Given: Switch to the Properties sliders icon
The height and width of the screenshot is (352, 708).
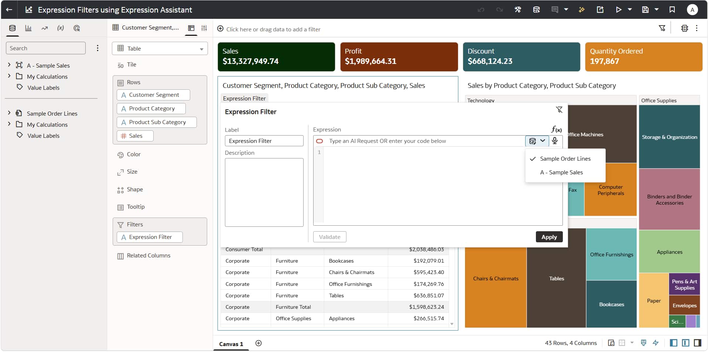Looking at the screenshot, I should [204, 28].
